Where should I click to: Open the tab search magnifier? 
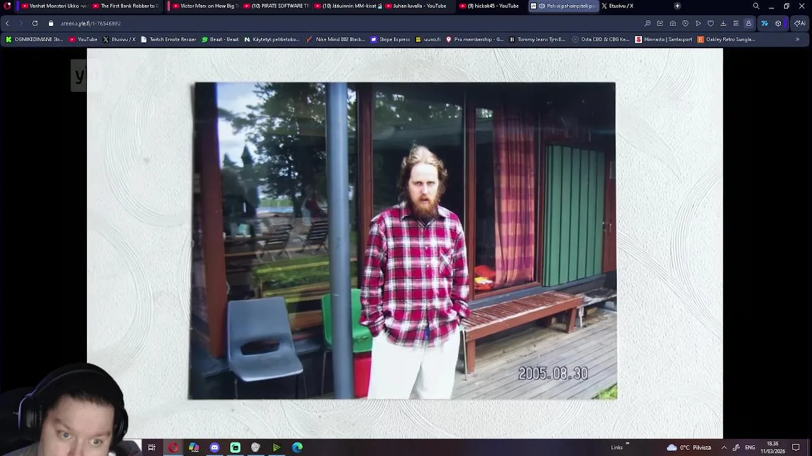pyautogui.click(x=756, y=6)
